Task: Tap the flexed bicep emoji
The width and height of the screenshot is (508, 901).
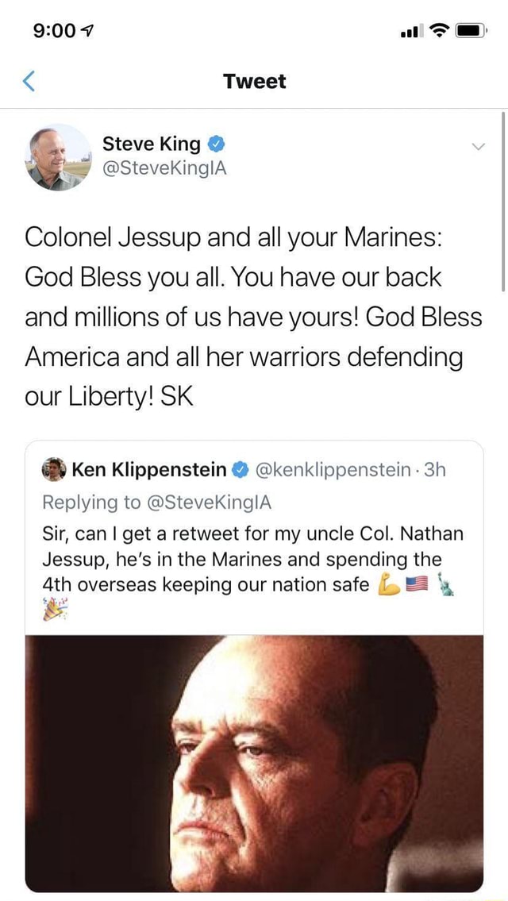Action: 390,586
